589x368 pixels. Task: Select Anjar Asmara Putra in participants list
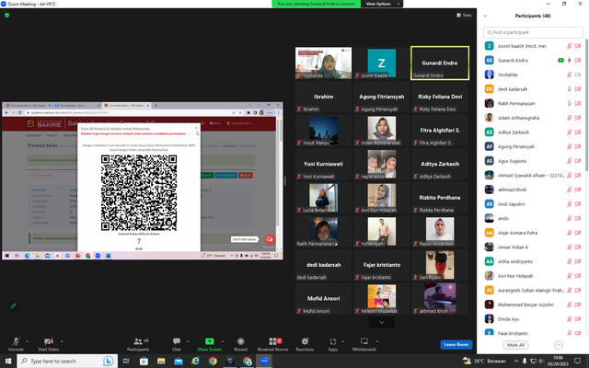coord(533,233)
